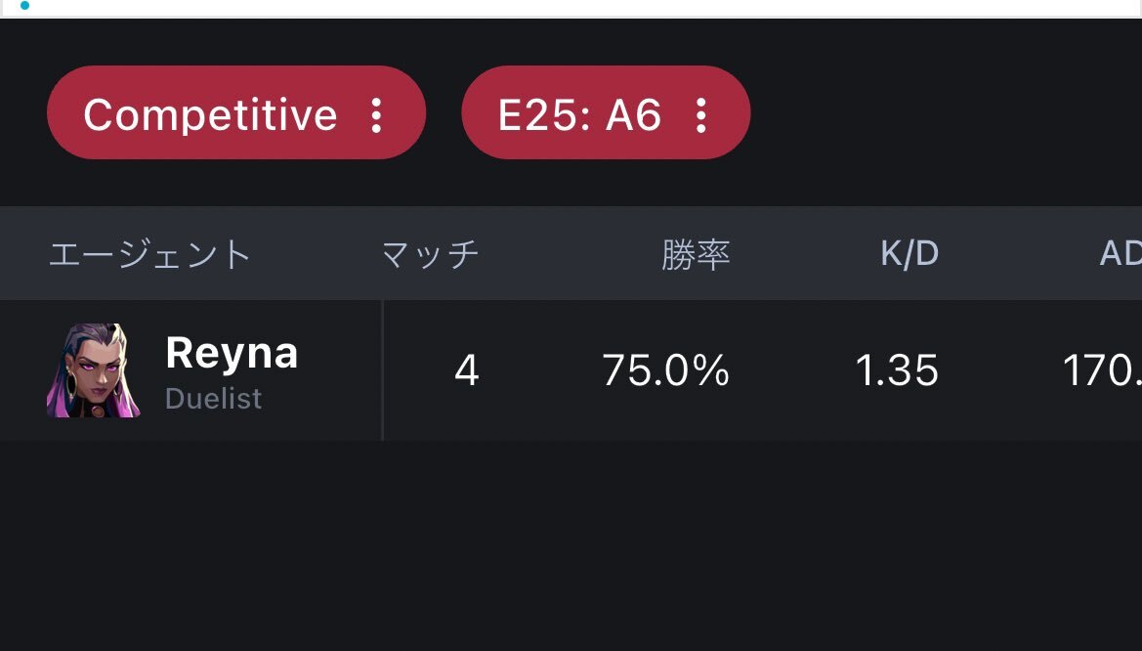Viewport: 1142px width, 651px height.
Task: Click the column divider beside Reyna's name
Action: tap(382, 370)
